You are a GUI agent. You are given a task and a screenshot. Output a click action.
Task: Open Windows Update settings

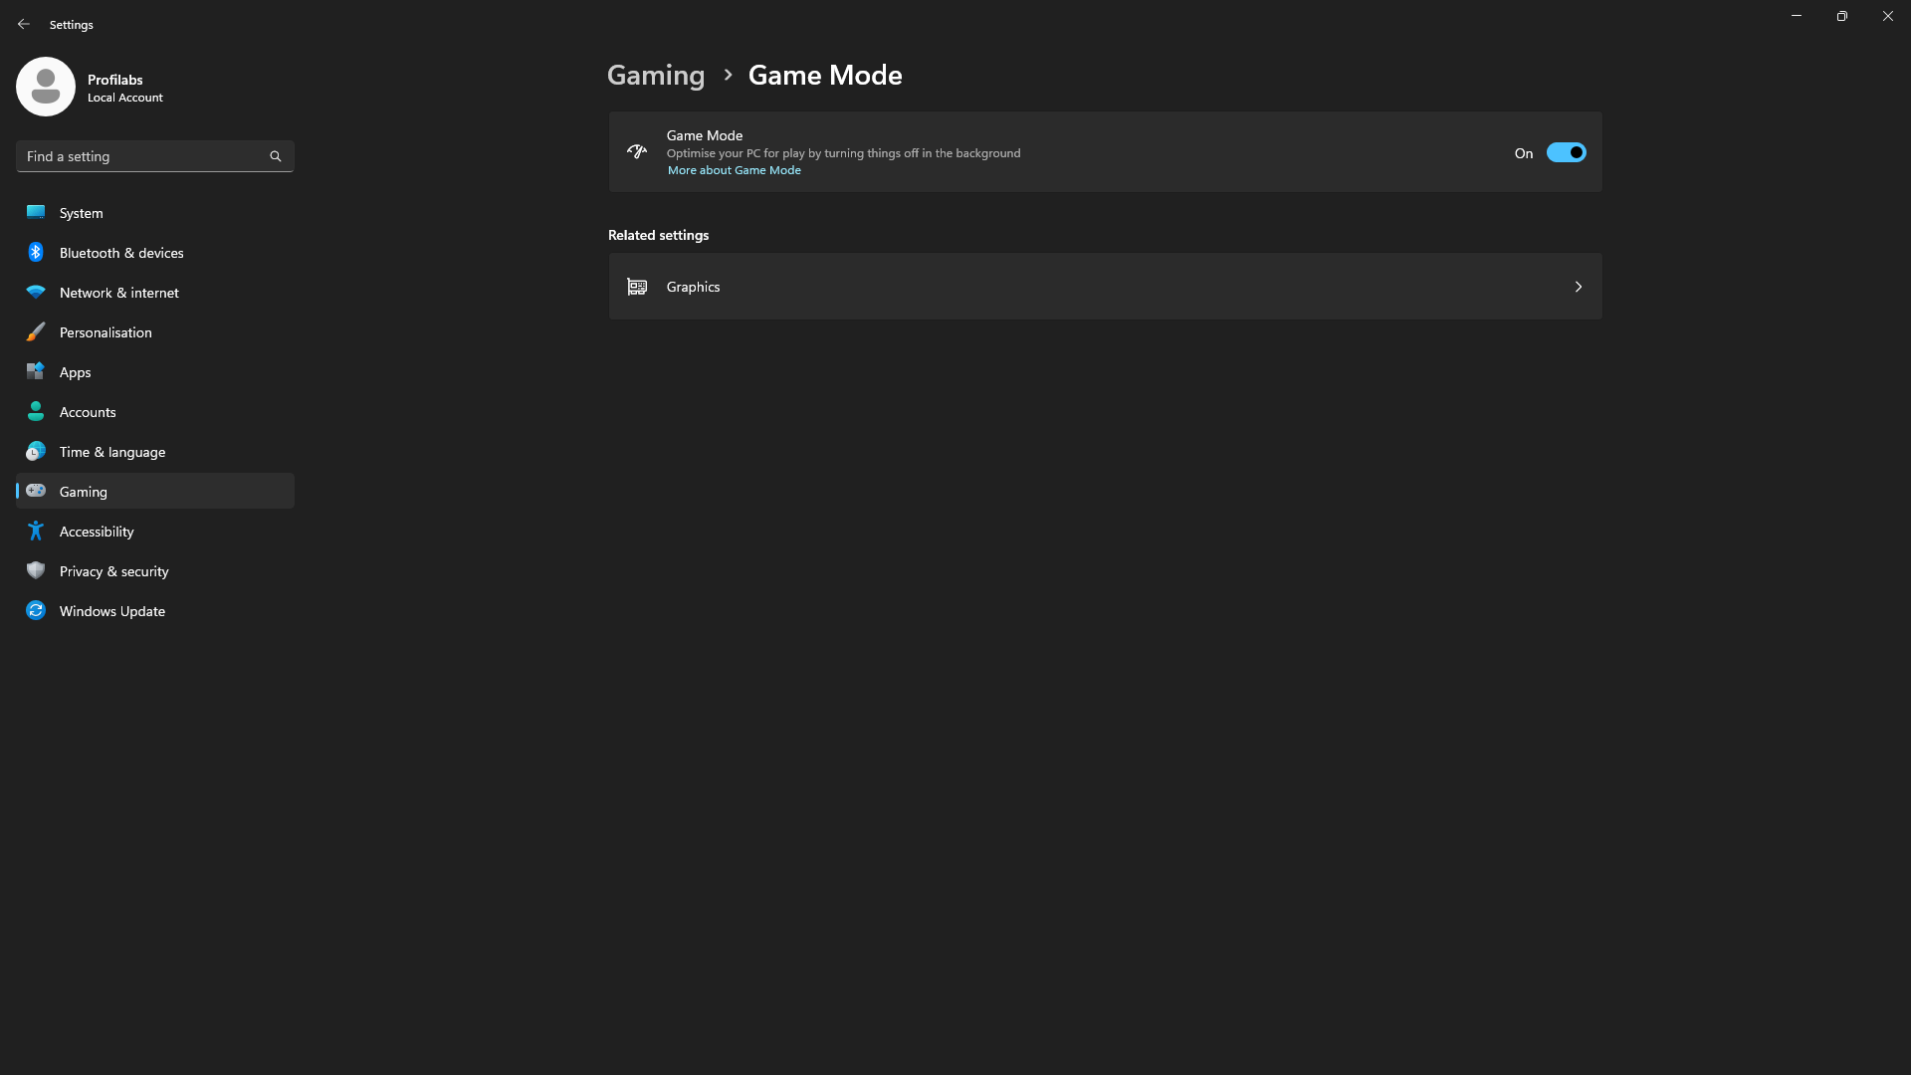point(155,610)
